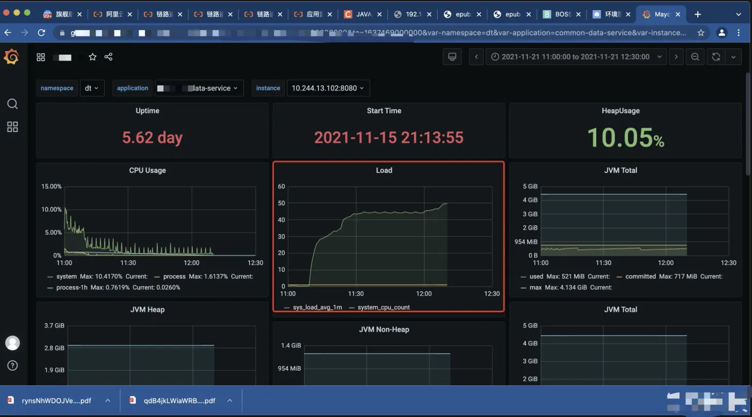Switch to the 环境 browser tab
The image size is (752, 417).
[612, 14]
